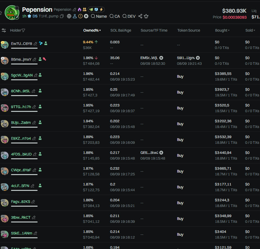The height and width of the screenshot is (249, 260).
Task: Sort by Owned% column
Action: tap(92, 30)
